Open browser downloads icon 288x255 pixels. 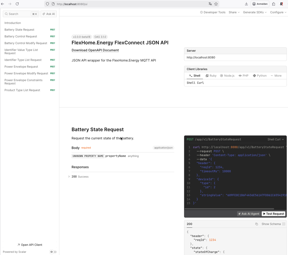(246, 4)
